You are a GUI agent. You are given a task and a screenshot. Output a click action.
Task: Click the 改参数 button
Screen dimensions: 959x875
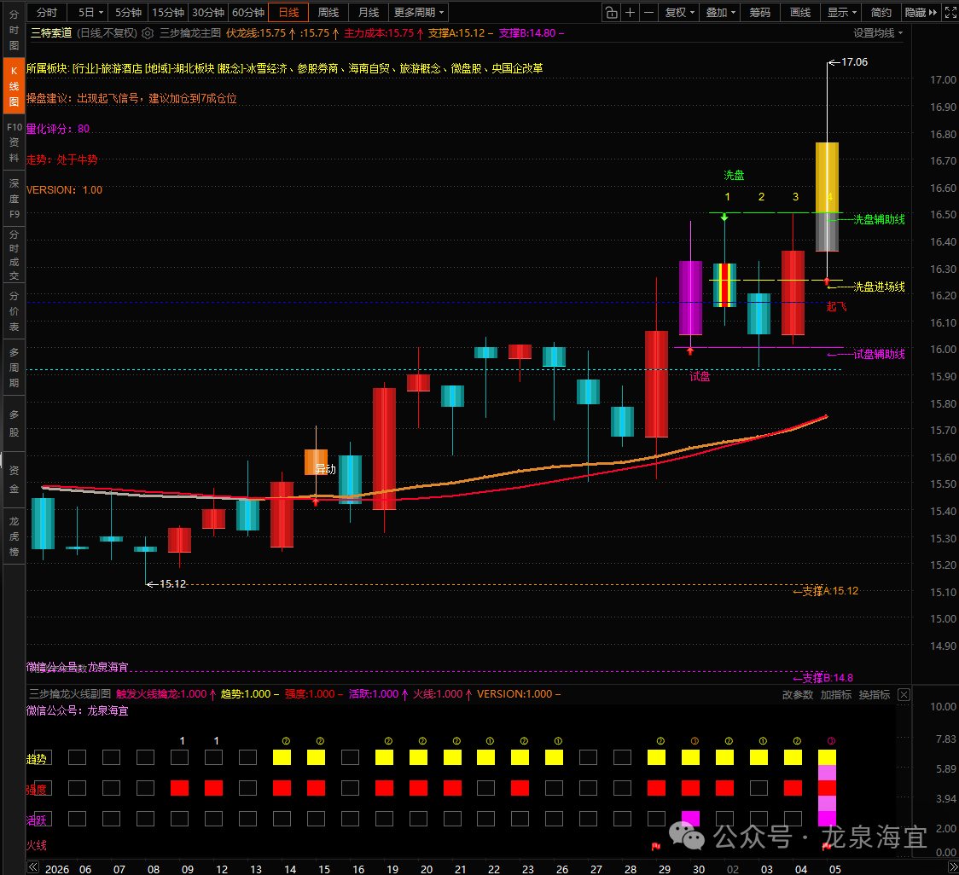[798, 695]
